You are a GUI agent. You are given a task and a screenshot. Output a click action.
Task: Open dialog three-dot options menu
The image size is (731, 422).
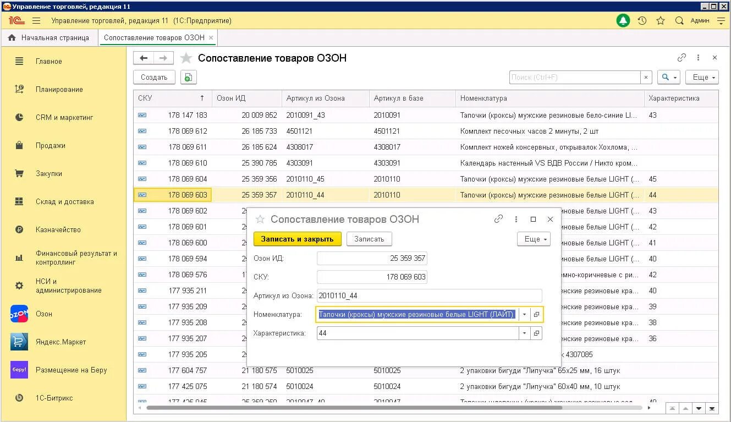coord(516,219)
